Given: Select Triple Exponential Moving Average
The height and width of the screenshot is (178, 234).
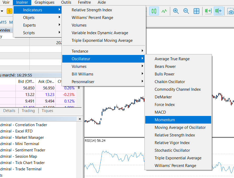Looking at the screenshot, I should (x=103, y=40).
